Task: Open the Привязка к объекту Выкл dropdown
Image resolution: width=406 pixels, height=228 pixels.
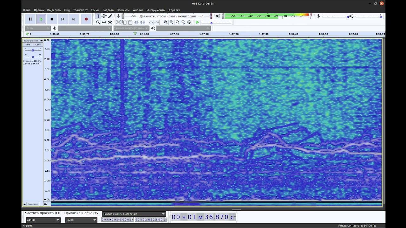Action: pyautogui.click(x=81, y=220)
